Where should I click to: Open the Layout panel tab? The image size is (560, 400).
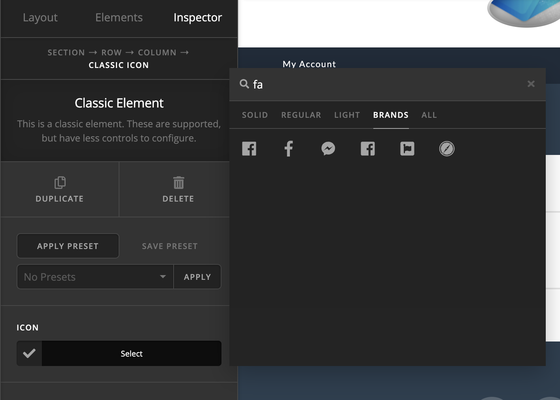click(40, 18)
